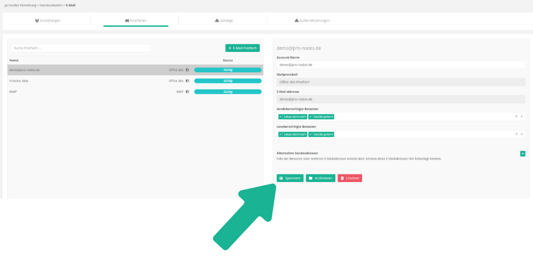Click the info icon beside Fritsche, Max
Screen dimensions: 533x266
click(x=187, y=81)
